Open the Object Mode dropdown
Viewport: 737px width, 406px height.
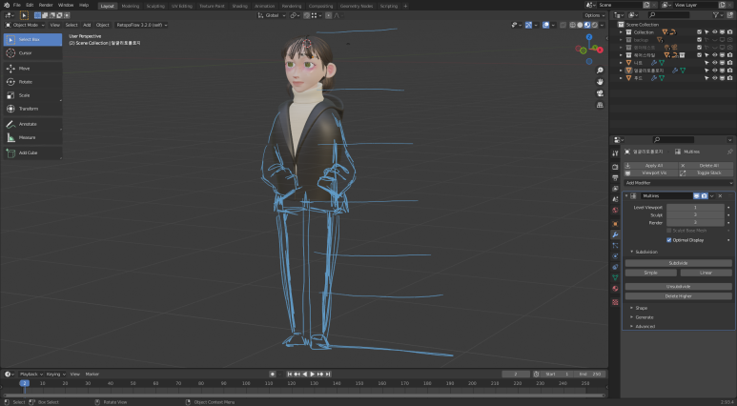click(x=25, y=25)
